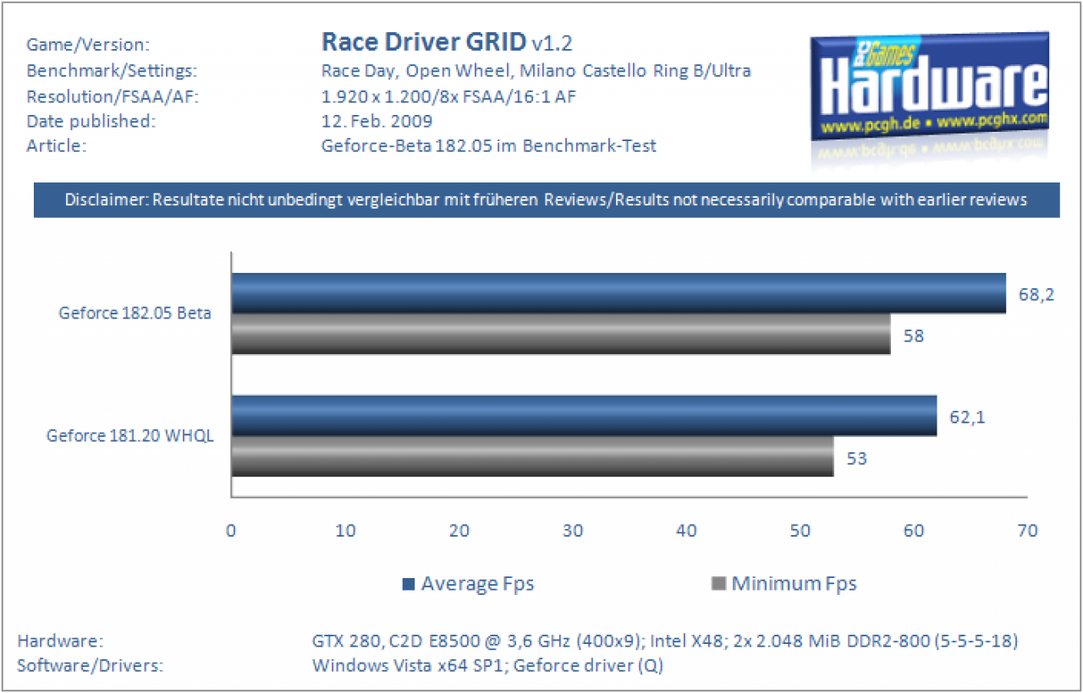Click the x-axis tick label "60"
This screenshot has height=693, width=1083.
(914, 531)
